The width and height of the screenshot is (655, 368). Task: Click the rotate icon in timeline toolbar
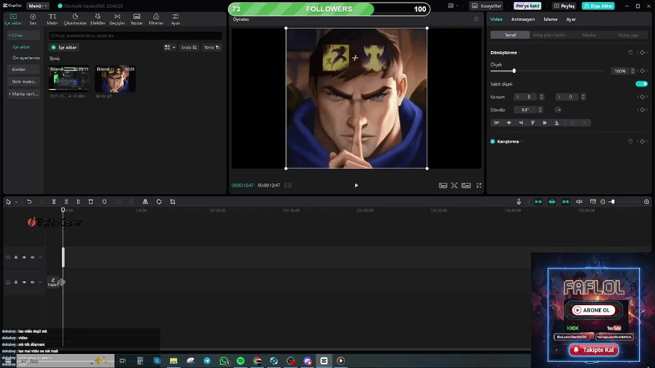159,202
